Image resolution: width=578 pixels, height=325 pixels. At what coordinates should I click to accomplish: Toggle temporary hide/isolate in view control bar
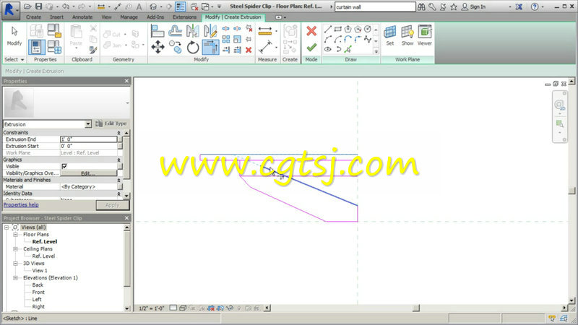coord(230,308)
